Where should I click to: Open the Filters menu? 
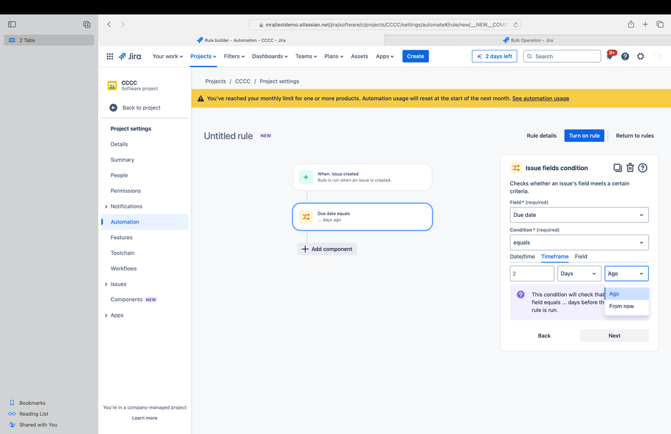234,56
